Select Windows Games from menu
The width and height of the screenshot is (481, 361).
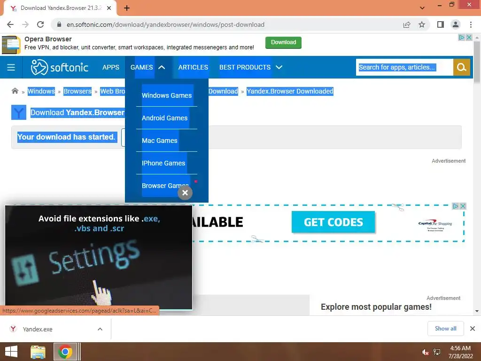[x=167, y=95]
